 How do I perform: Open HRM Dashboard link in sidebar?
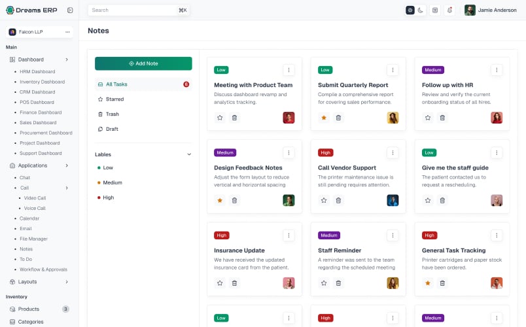click(x=37, y=71)
